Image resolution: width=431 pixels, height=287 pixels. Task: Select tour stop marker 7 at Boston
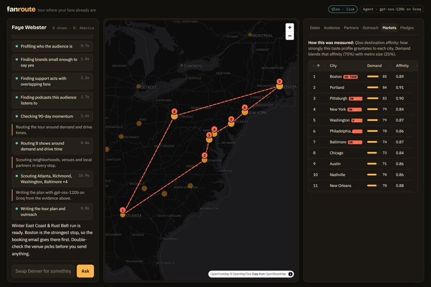tap(279, 82)
